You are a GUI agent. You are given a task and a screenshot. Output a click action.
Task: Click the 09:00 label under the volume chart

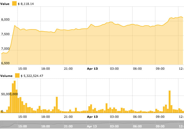pos(160,117)
